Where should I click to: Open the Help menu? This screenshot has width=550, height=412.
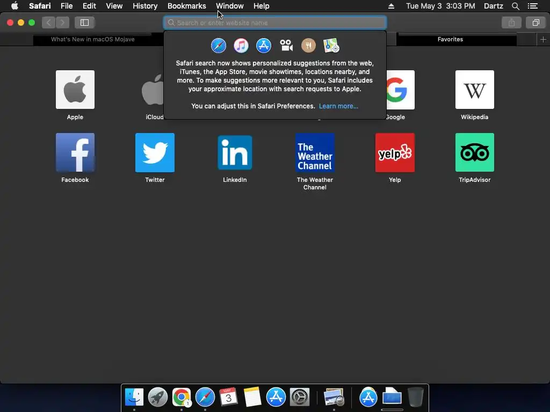(262, 6)
